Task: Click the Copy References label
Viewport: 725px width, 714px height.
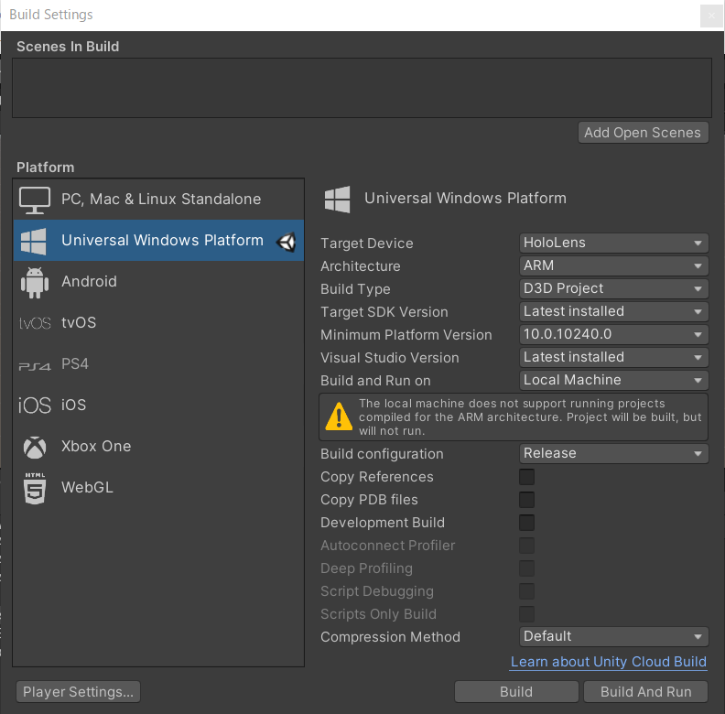Action: tap(377, 477)
